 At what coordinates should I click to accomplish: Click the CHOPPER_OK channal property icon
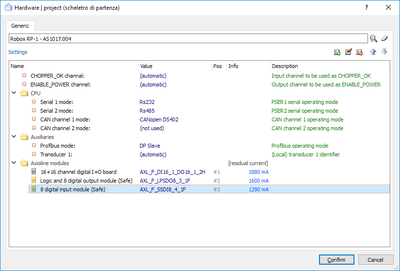[x=24, y=76]
